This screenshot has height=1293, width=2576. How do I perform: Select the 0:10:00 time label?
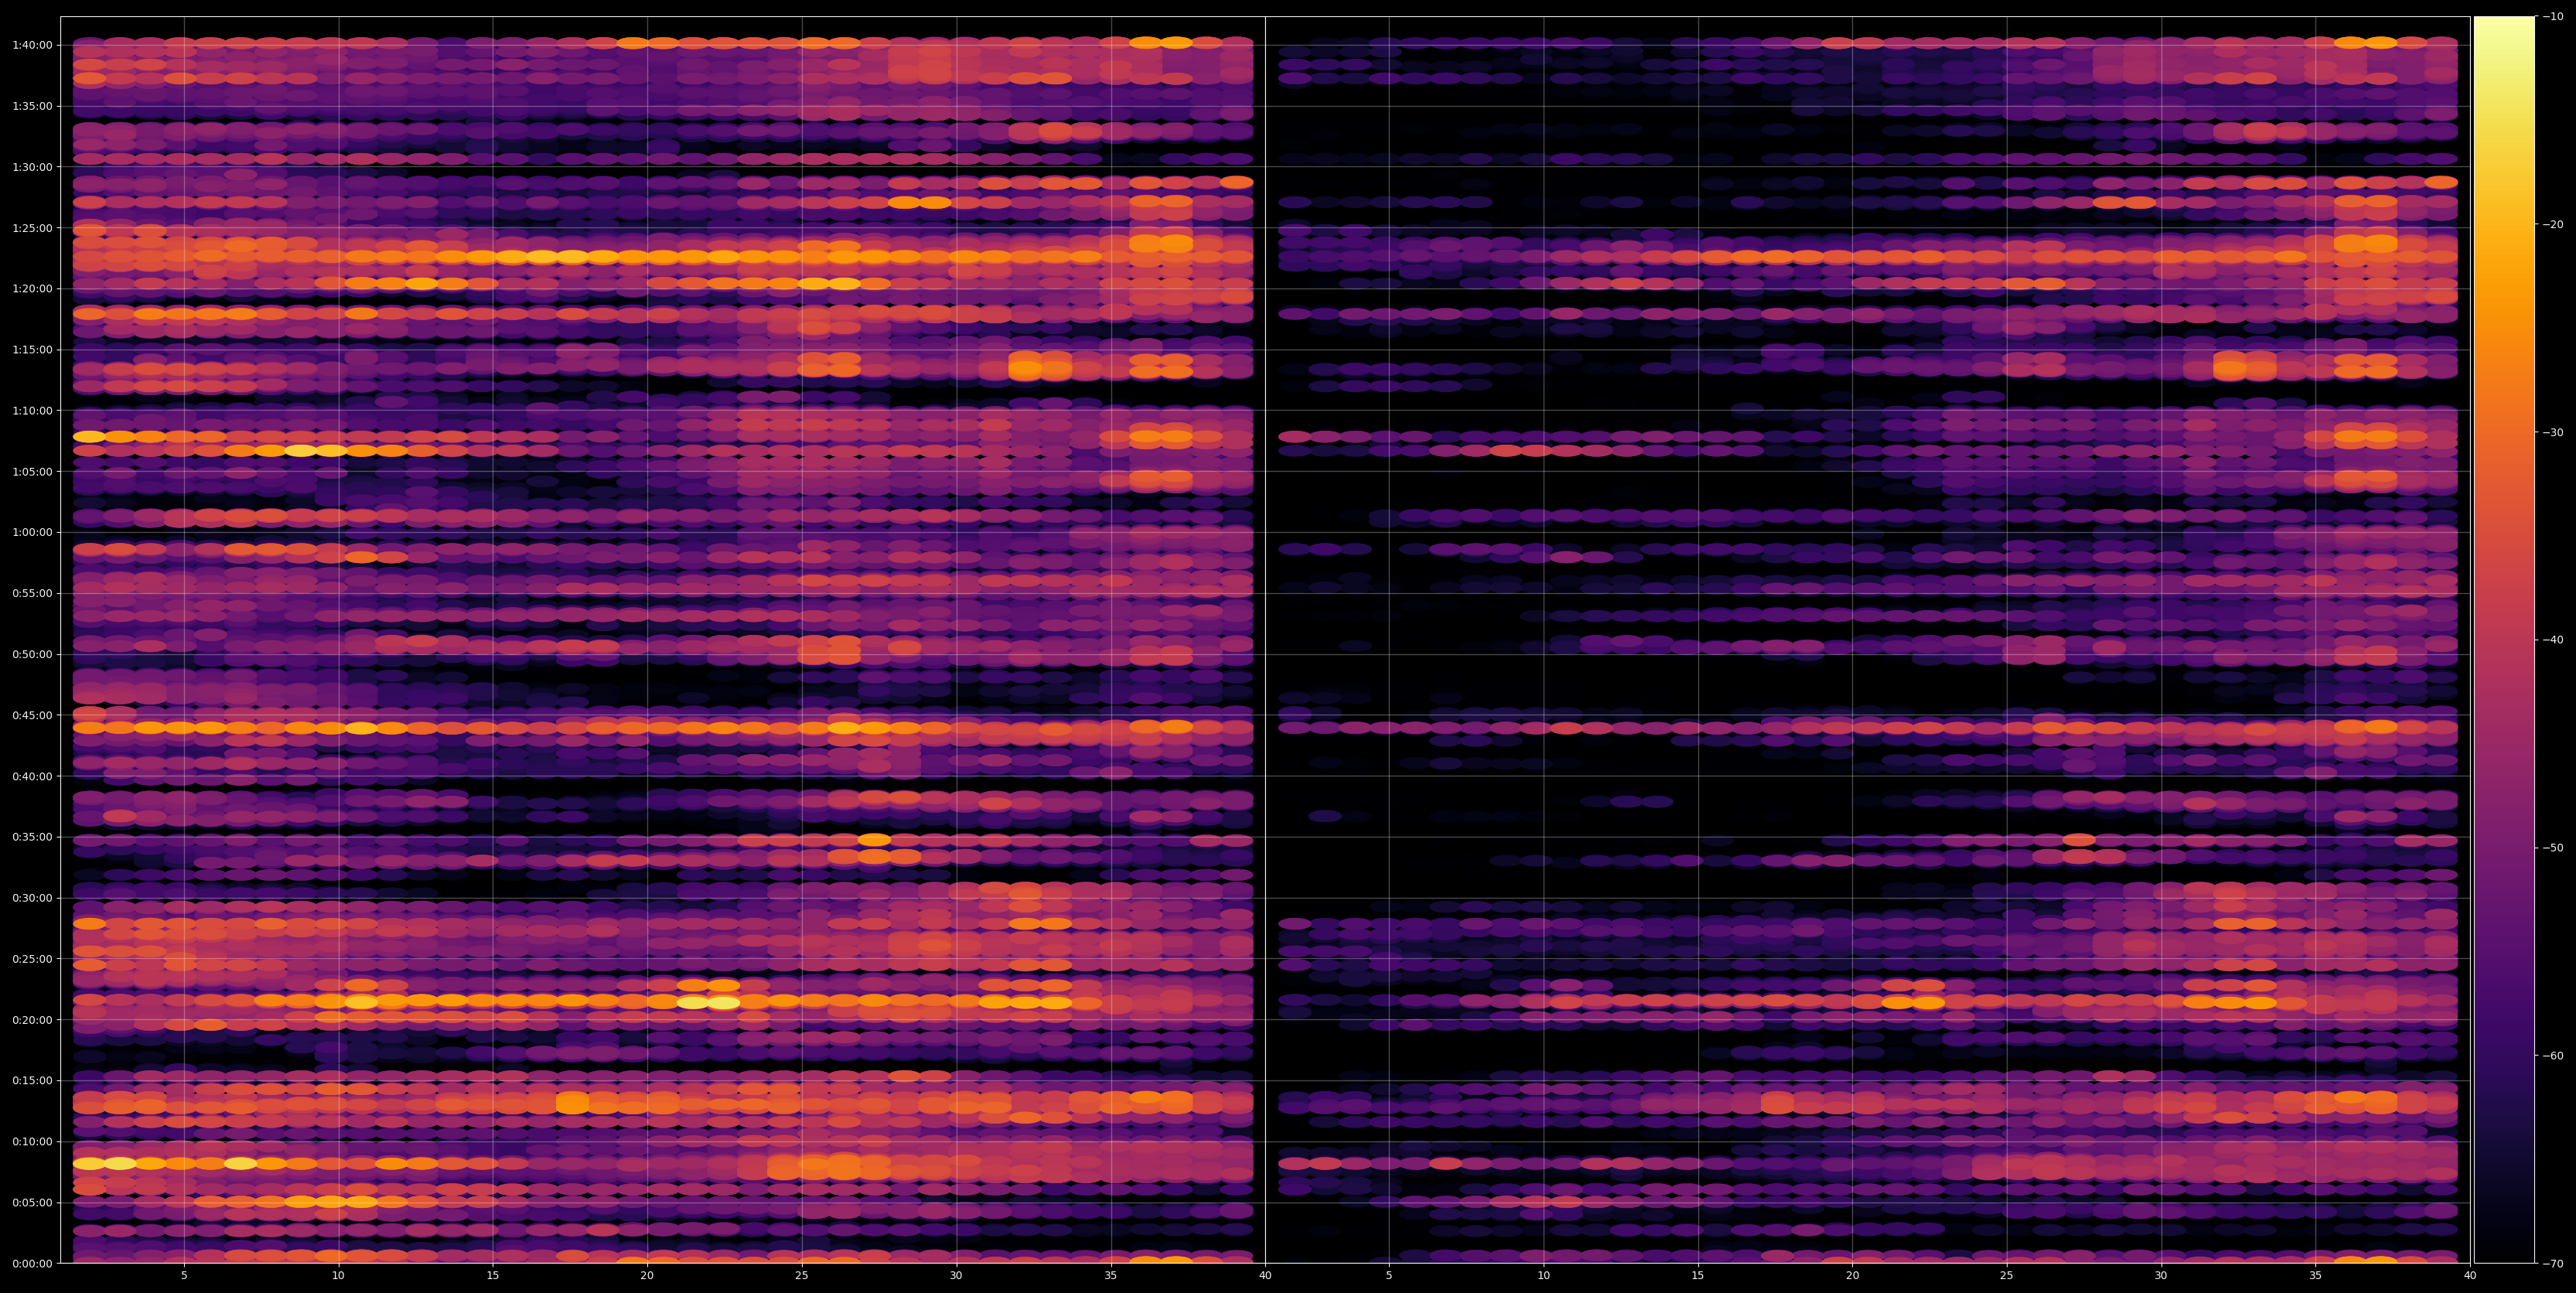[x=32, y=1143]
